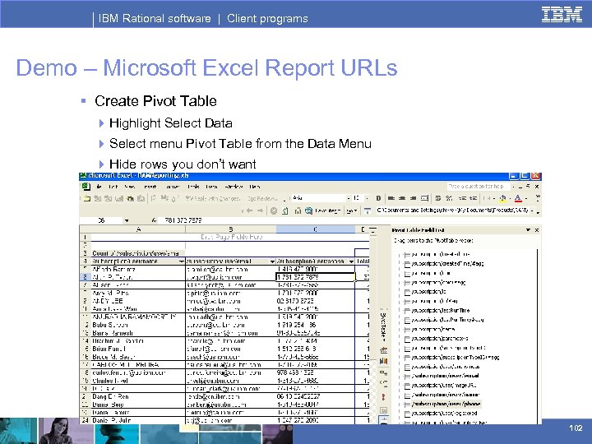Select column C header
Screen dimensions: 592x444
(x=315, y=229)
